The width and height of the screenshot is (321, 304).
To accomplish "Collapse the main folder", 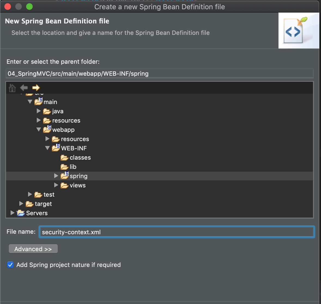I will pyautogui.click(x=30, y=102).
